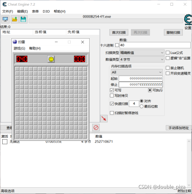
Task: Open the Edit menu
Action: pos(22,11)
